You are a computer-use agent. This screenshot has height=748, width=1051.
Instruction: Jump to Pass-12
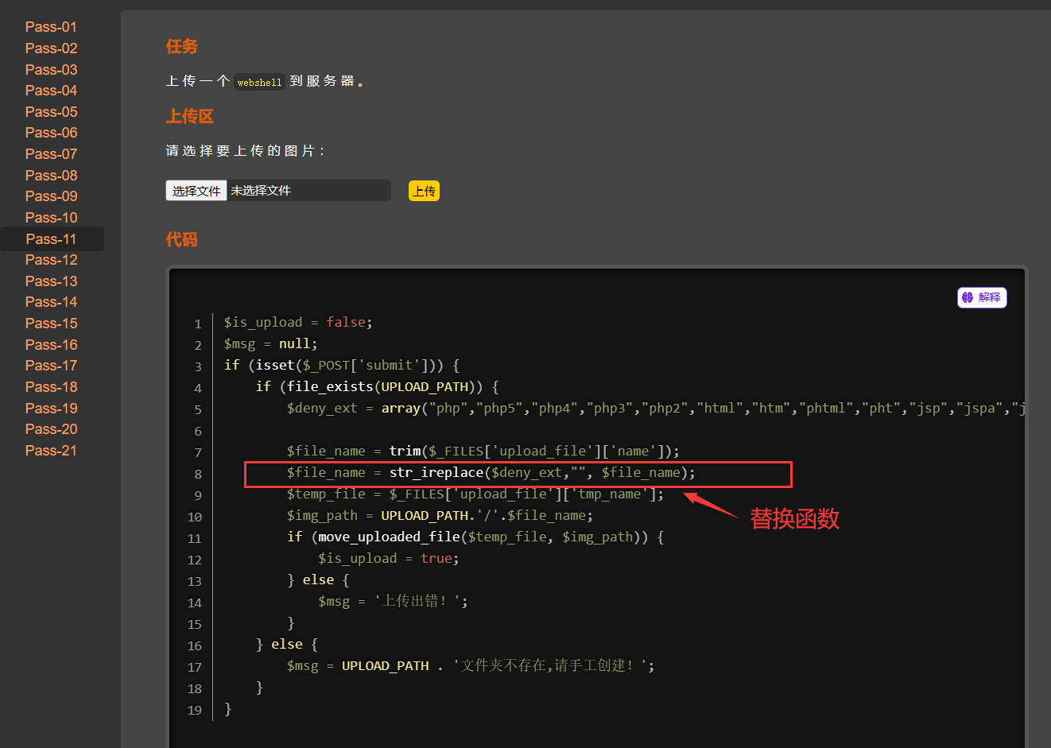point(52,260)
